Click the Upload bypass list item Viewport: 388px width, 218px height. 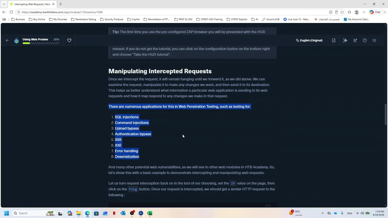127,128
